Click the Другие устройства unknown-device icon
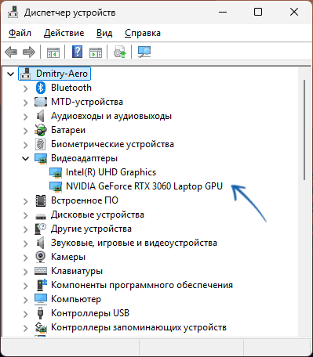The width and height of the screenshot is (313, 357). (x=40, y=229)
